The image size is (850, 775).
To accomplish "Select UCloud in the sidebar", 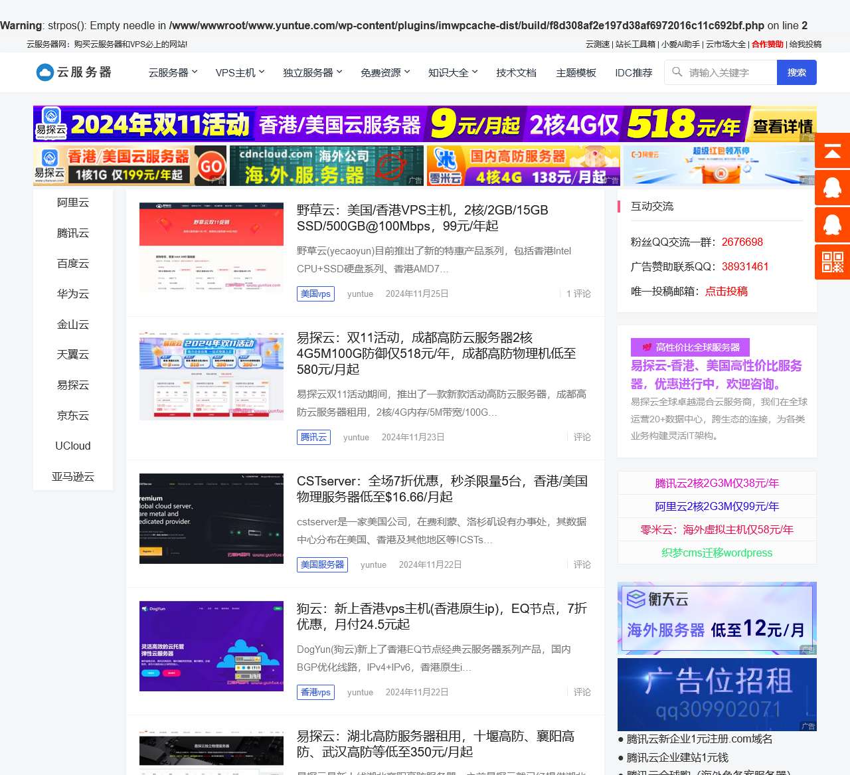I will click(73, 446).
